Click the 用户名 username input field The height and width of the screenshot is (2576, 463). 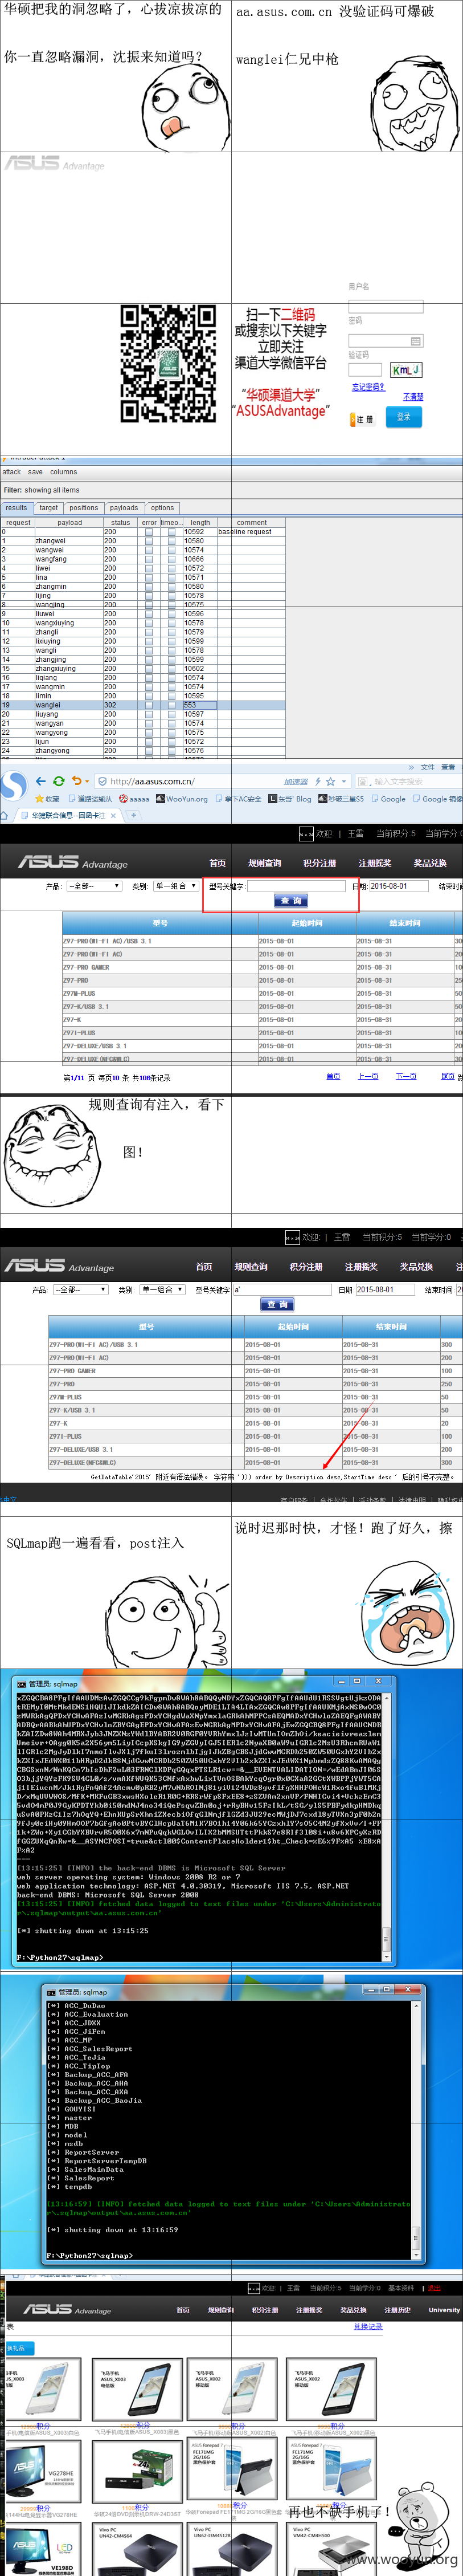click(x=385, y=307)
